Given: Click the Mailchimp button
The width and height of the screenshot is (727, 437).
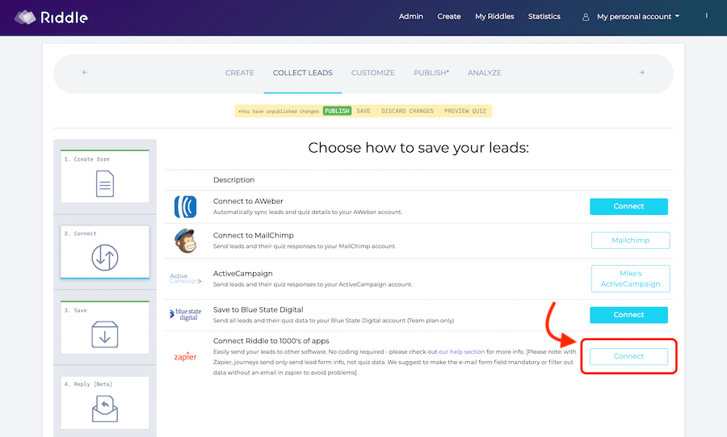Looking at the screenshot, I should pyautogui.click(x=631, y=240).
